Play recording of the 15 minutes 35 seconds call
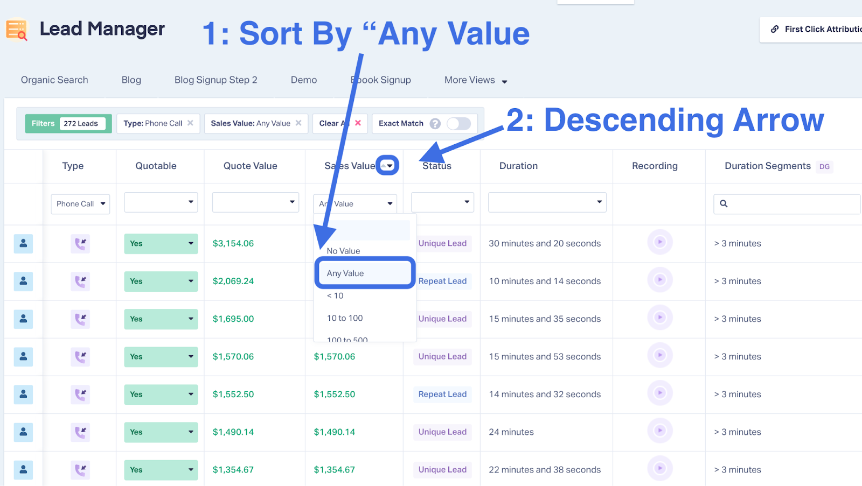Screen dimensions: 862x486 coord(660,318)
